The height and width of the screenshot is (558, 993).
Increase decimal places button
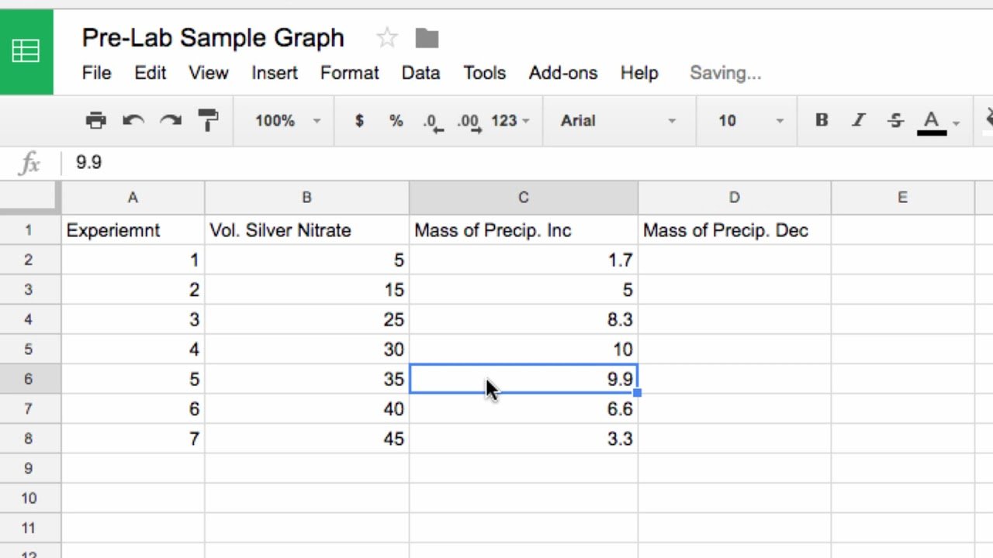(x=469, y=122)
